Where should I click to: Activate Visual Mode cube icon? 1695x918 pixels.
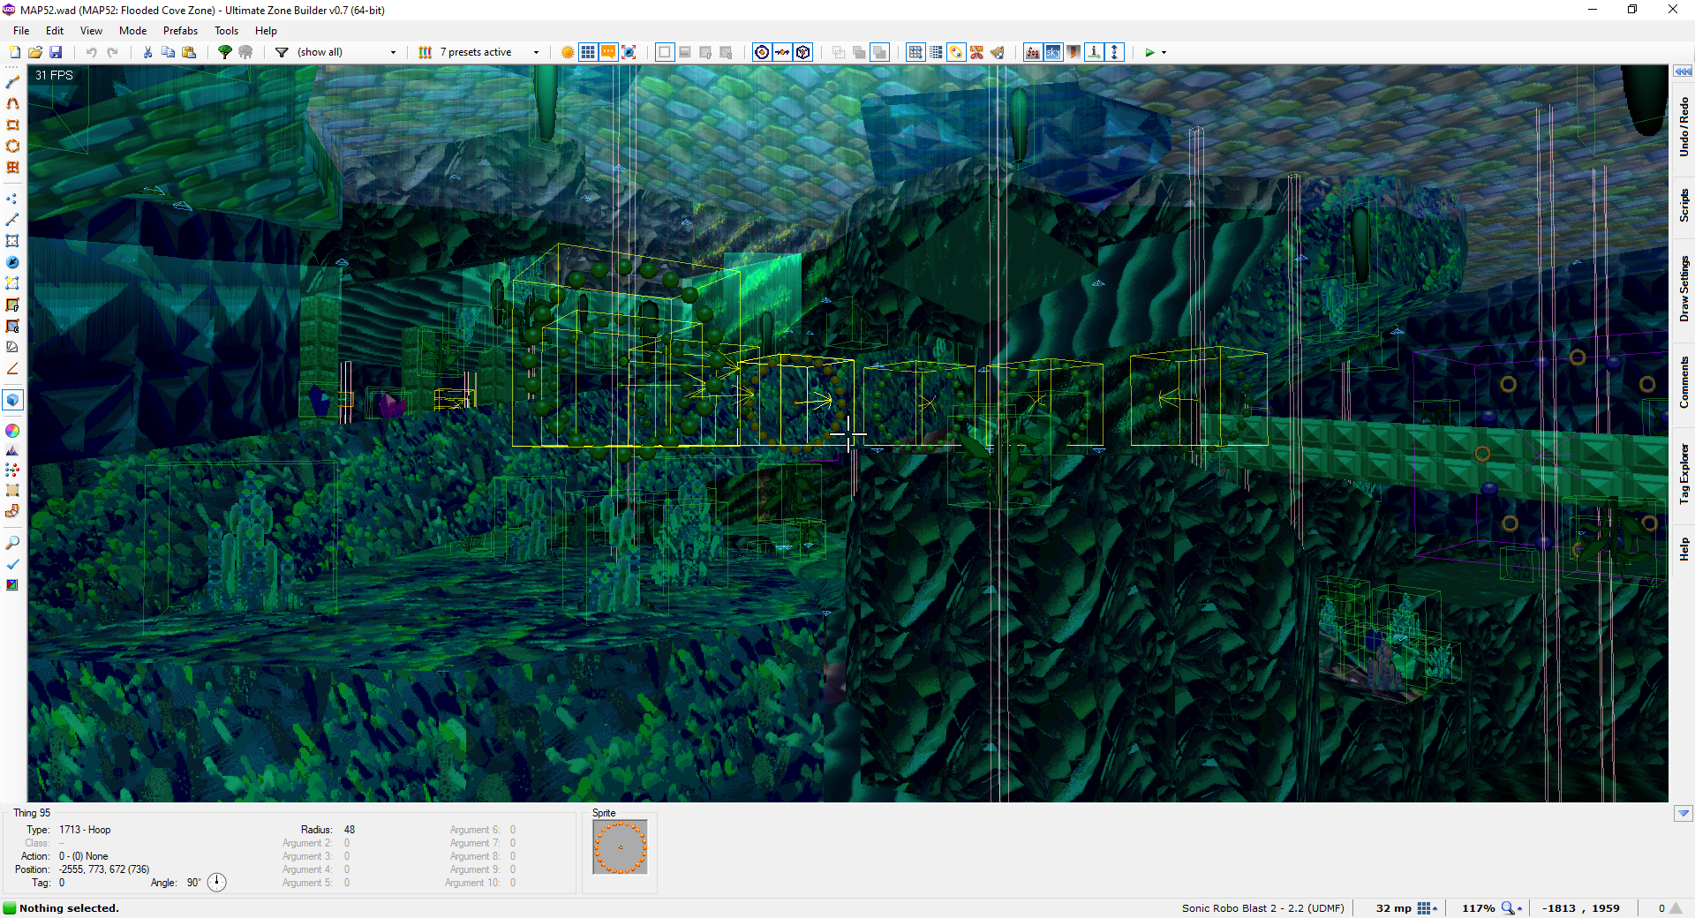pyautogui.click(x=12, y=400)
